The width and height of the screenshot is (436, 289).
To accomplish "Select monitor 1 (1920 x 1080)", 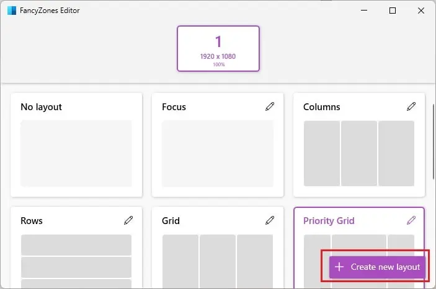I will point(218,48).
